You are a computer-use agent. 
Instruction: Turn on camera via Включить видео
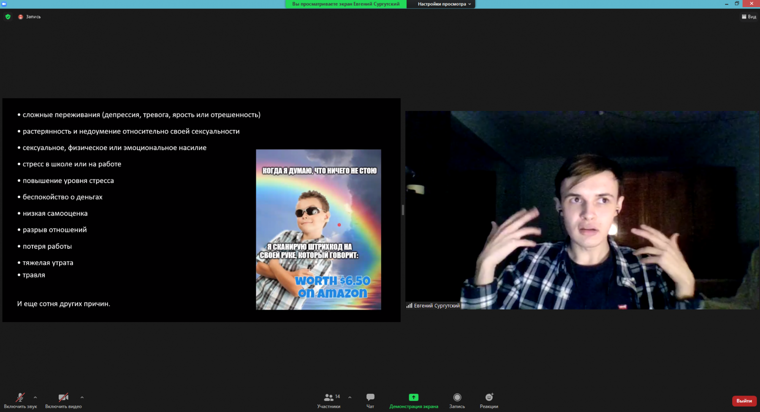[x=63, y=401]
